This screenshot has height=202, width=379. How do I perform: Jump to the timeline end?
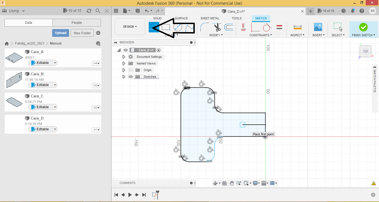click(x=144, y=195)
